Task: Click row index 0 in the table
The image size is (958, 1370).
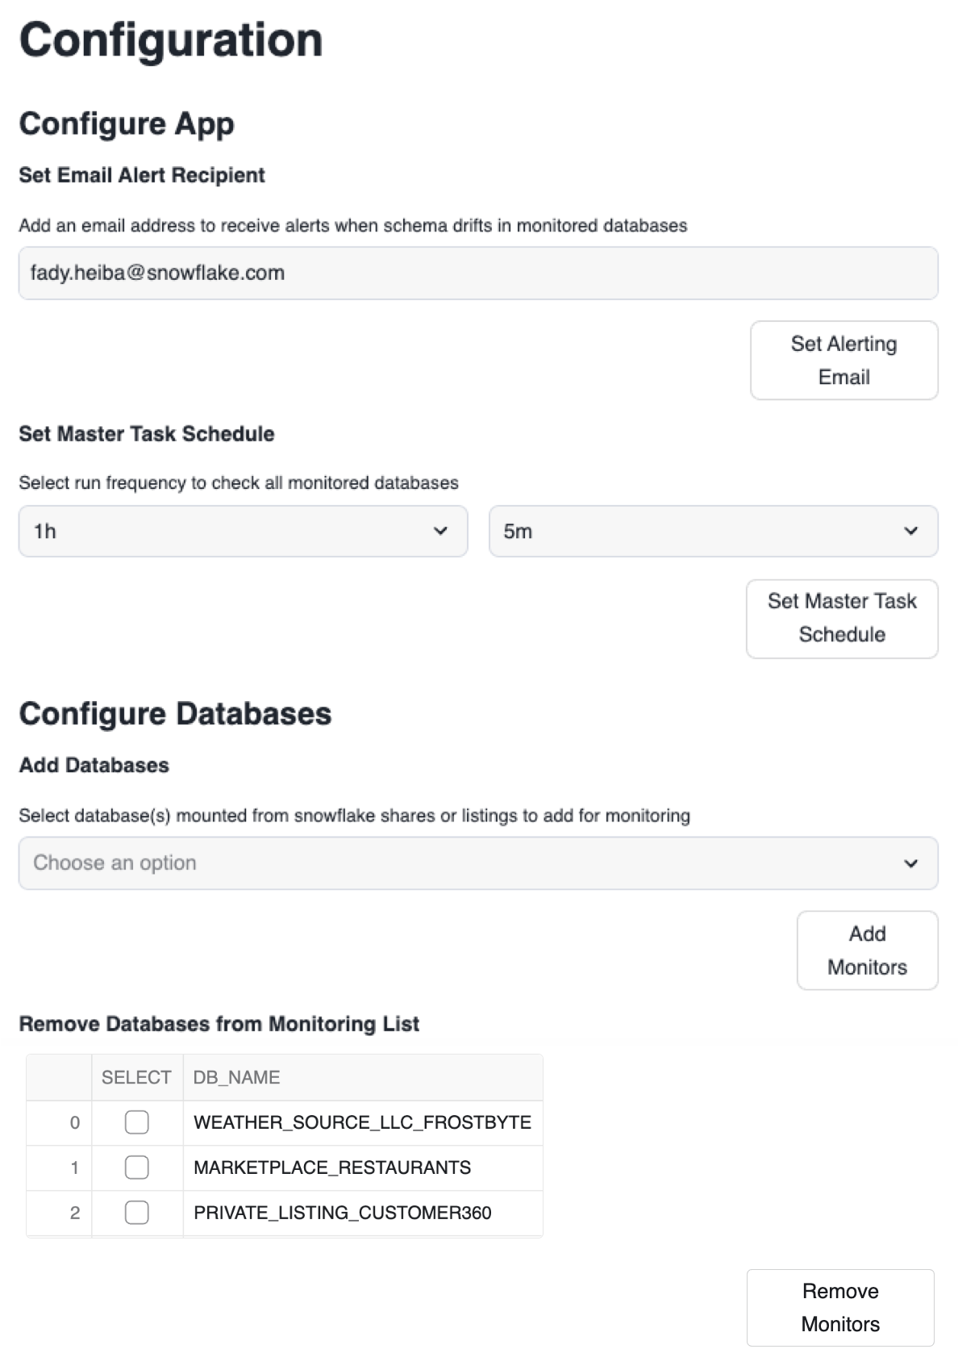Action: tap(75, 1122)
